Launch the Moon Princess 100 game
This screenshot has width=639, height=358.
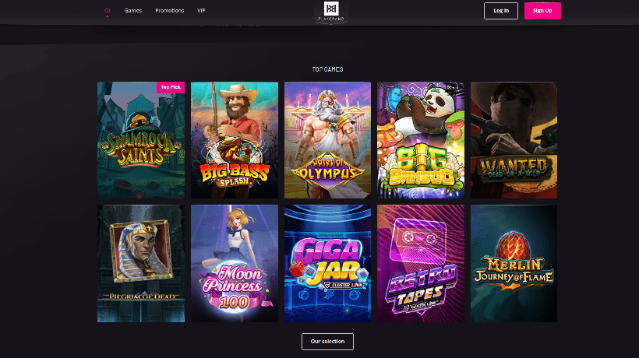(x=235, y=263)
